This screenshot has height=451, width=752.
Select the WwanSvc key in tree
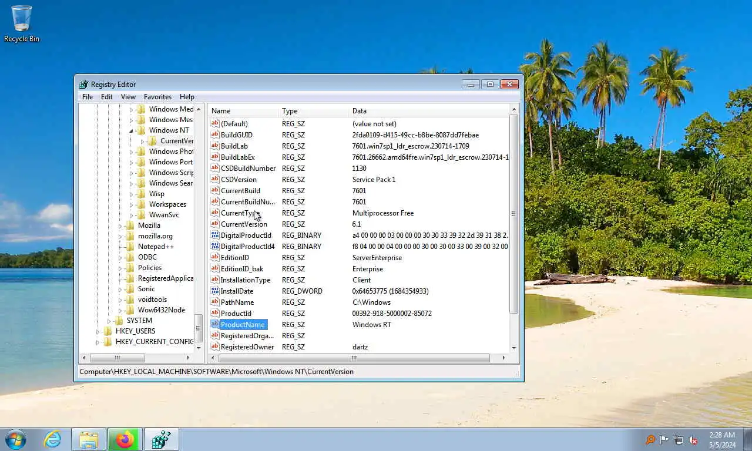[164, 215]
